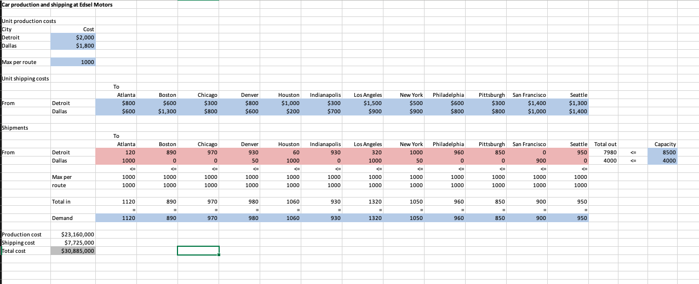
Task: Select Dallas to Los Angeles shipping cost $900
Action: pos(363,111)
